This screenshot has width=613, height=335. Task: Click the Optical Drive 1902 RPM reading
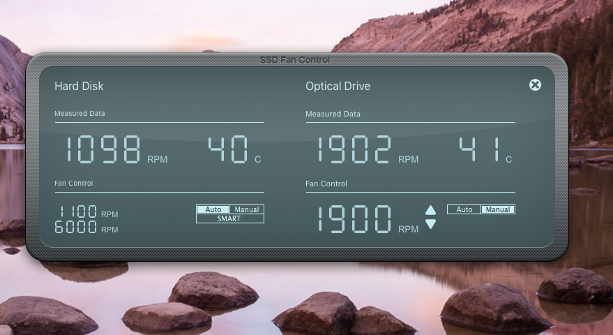(x=367, y=149)
